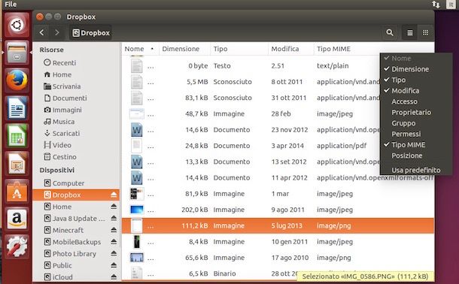The image size is (459, 284).
Task: Eject the iCloud device
Action: tap(114, 276)
